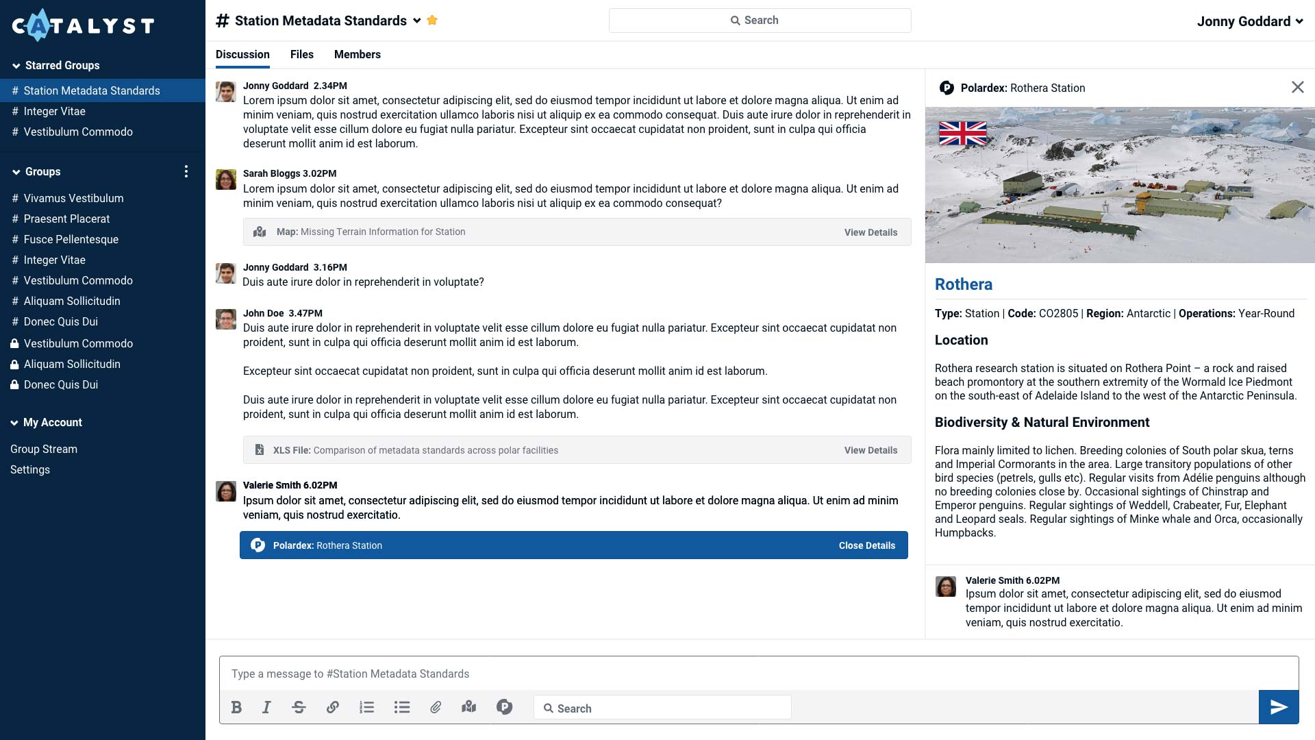Switch to the Files tab
The height and width of the screenshot is (740, 1315).
301,54
